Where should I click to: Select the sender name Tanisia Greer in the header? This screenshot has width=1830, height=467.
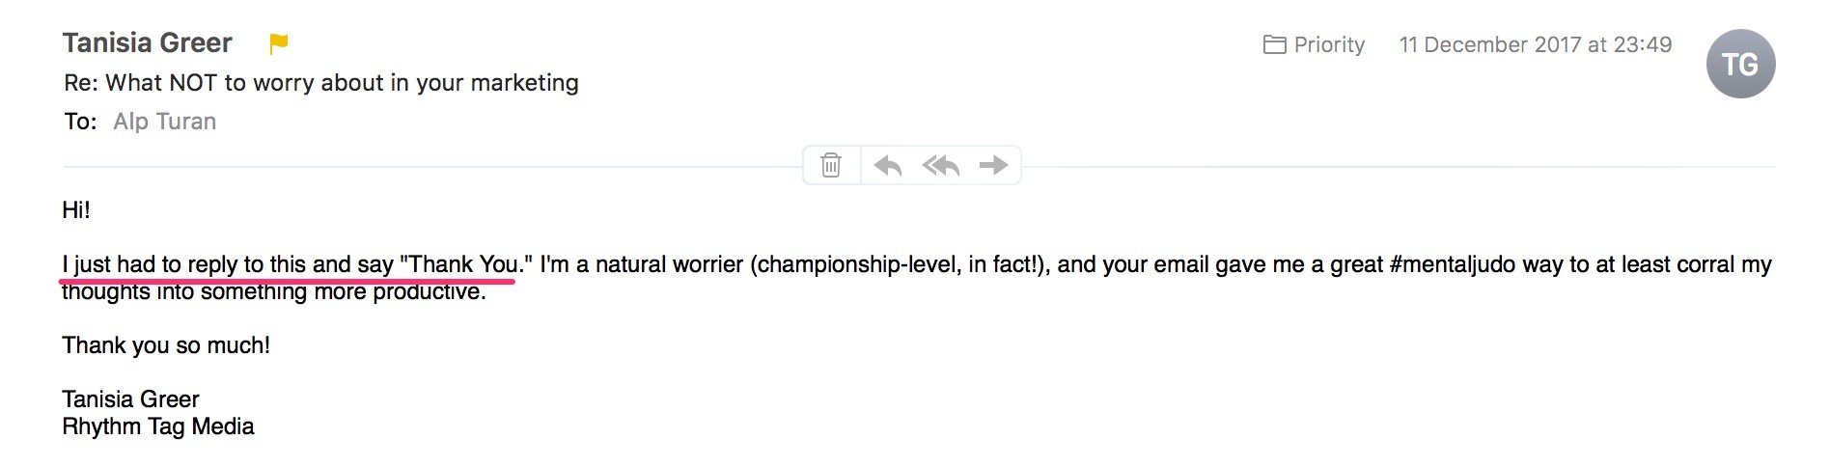click(148, 43)
